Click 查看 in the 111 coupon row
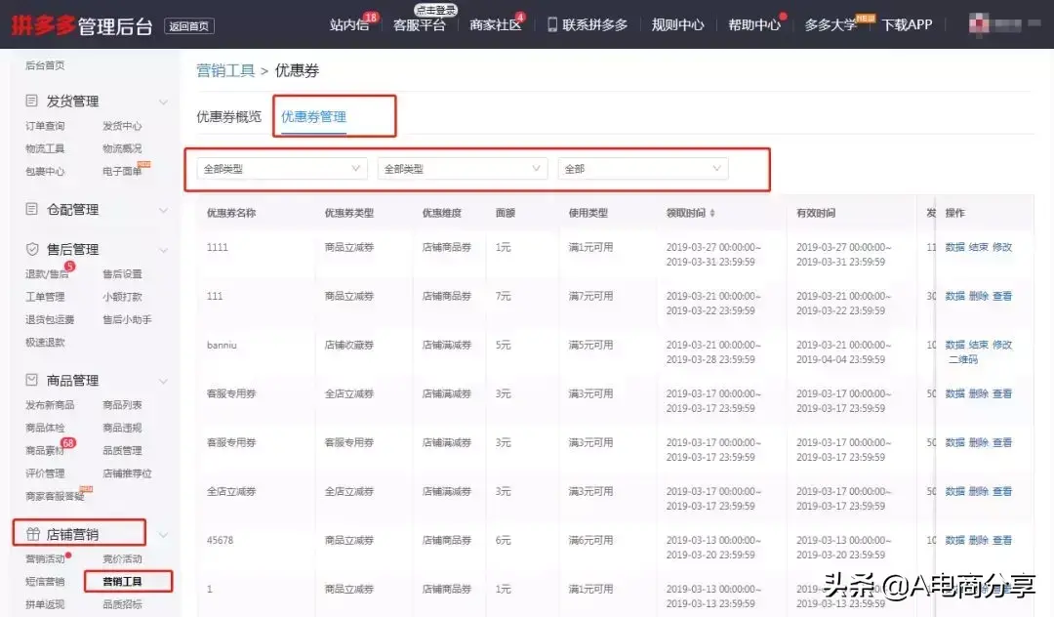 [1001, 297]
